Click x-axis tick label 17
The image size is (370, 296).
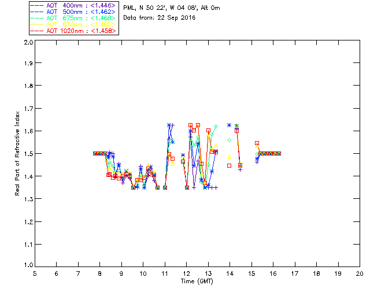295,273
